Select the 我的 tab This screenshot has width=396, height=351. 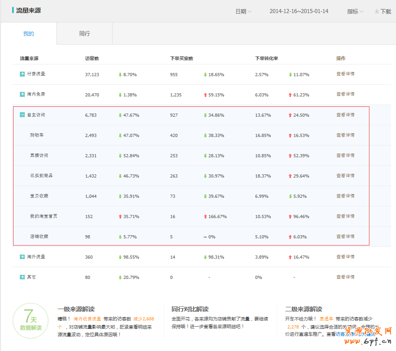click(28, 33)
